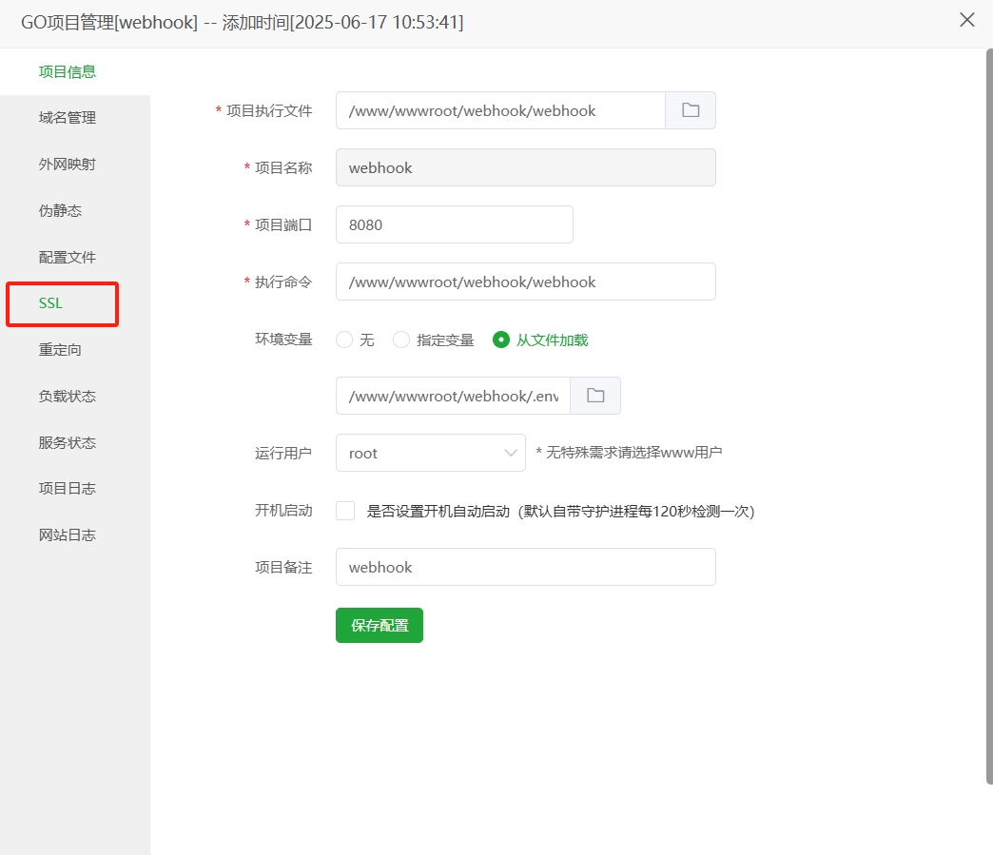Click inside the 项目端口 port field

(x=454, y=224)
